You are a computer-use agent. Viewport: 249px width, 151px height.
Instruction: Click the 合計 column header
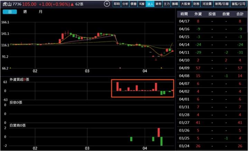pyautogui.click(x=240, y=14)
